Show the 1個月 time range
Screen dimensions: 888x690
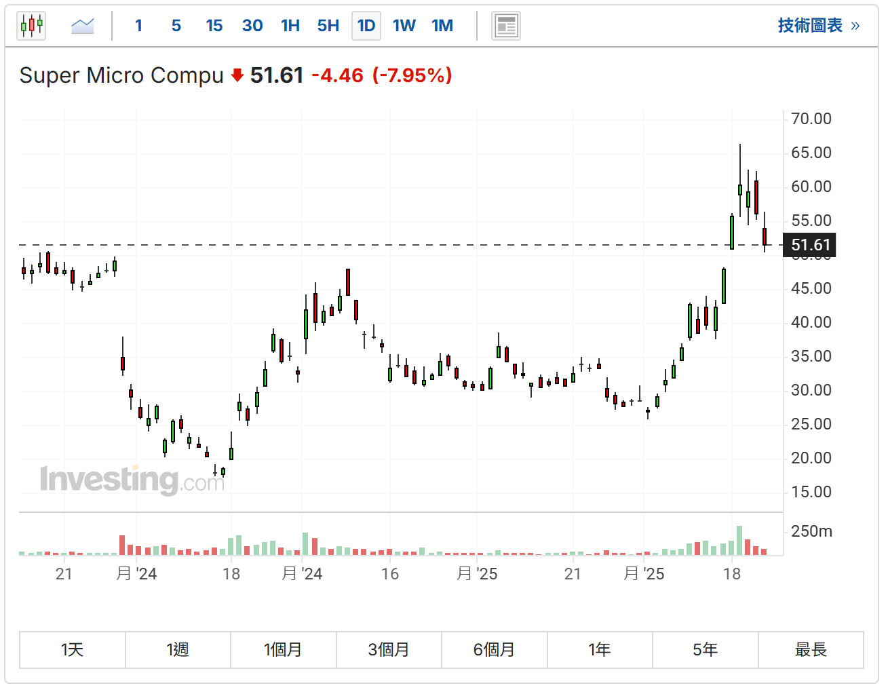(284, 650)
